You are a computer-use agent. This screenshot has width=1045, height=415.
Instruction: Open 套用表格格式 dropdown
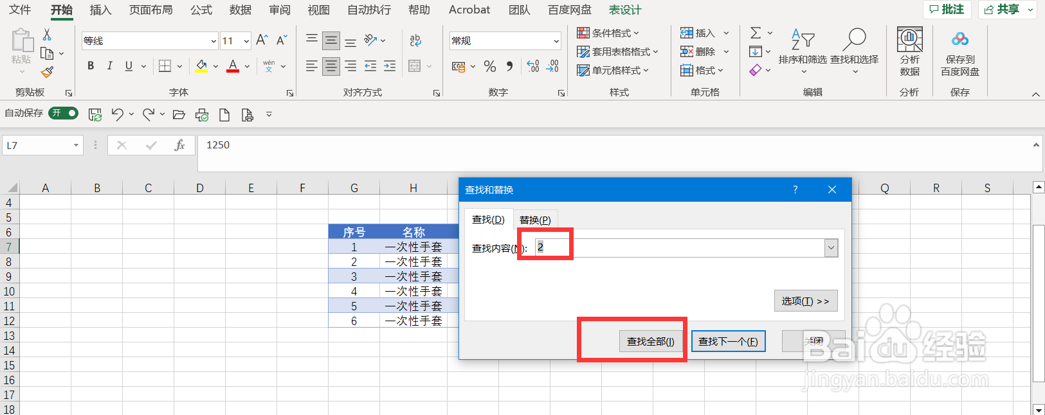coord(618,51)
